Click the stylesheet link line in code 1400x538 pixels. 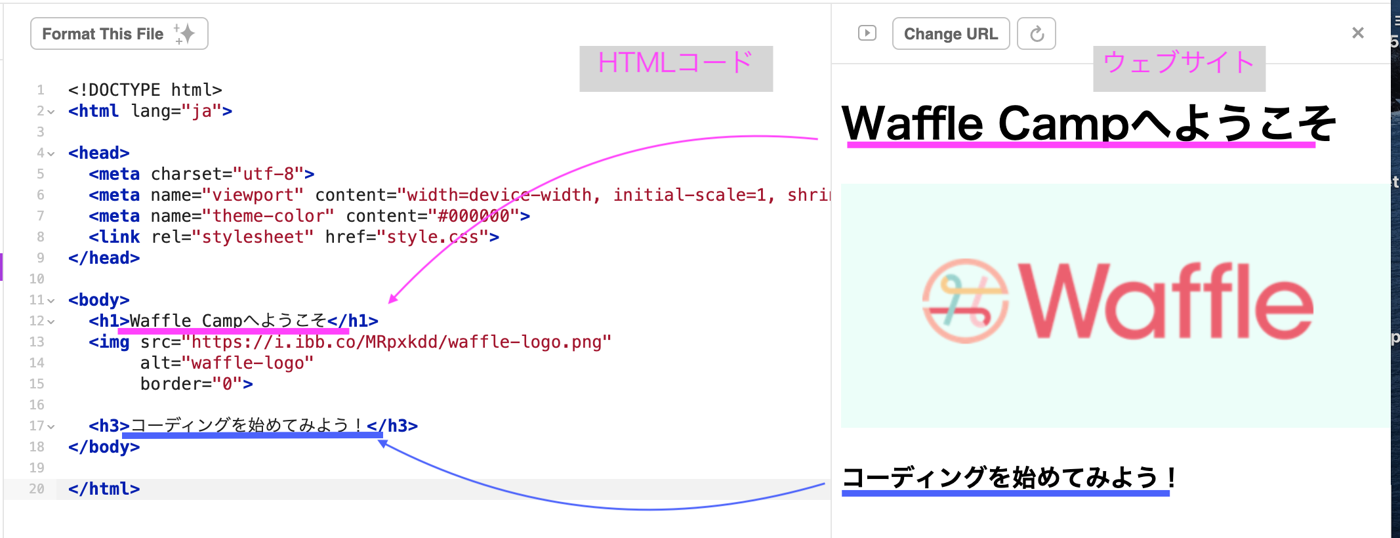click(294, 237)
